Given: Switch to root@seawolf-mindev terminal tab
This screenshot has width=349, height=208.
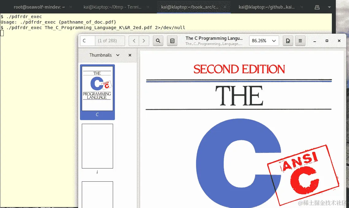Looking at the screenshot, I should 39,7.
